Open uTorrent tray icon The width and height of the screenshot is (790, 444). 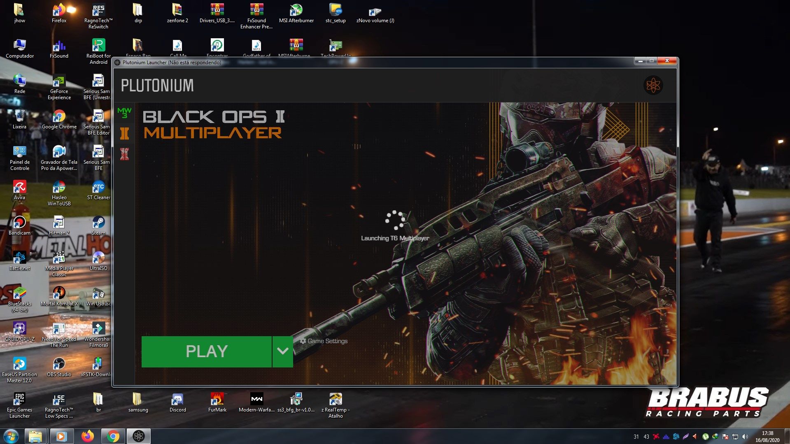(705, 437)
